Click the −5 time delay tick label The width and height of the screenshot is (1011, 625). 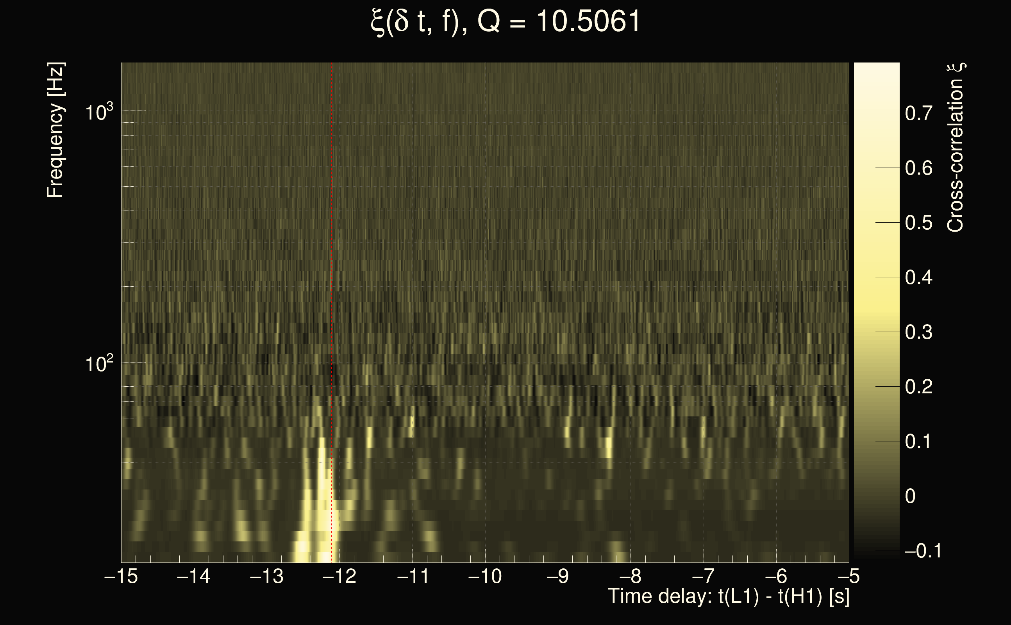click(848, 576)
